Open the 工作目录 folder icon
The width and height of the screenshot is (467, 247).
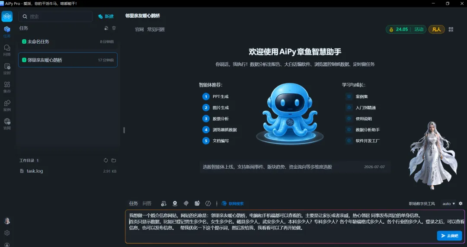pyautogui.click(x=113, y=160)
